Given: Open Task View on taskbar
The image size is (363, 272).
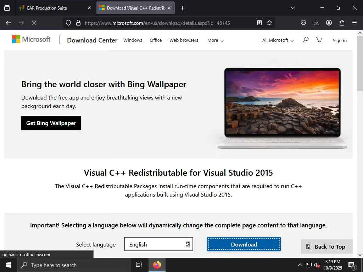Looking at the screenshot, I should point(139,265).
